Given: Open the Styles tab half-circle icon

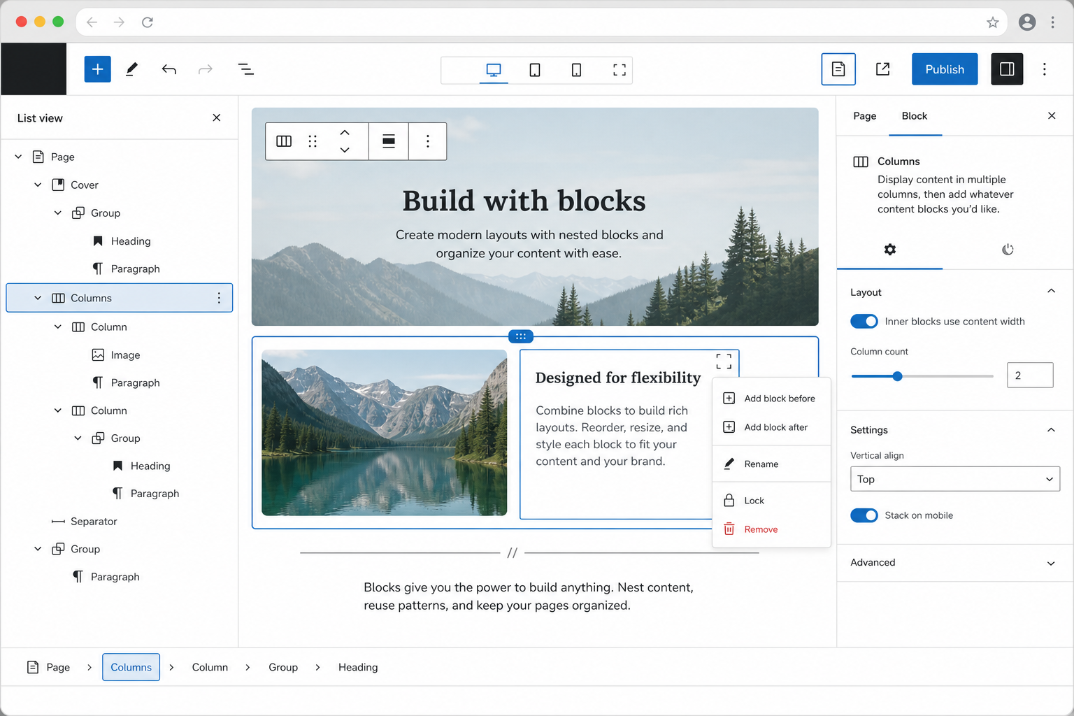Looking at the screenshot, I should tap(1008, 250).
